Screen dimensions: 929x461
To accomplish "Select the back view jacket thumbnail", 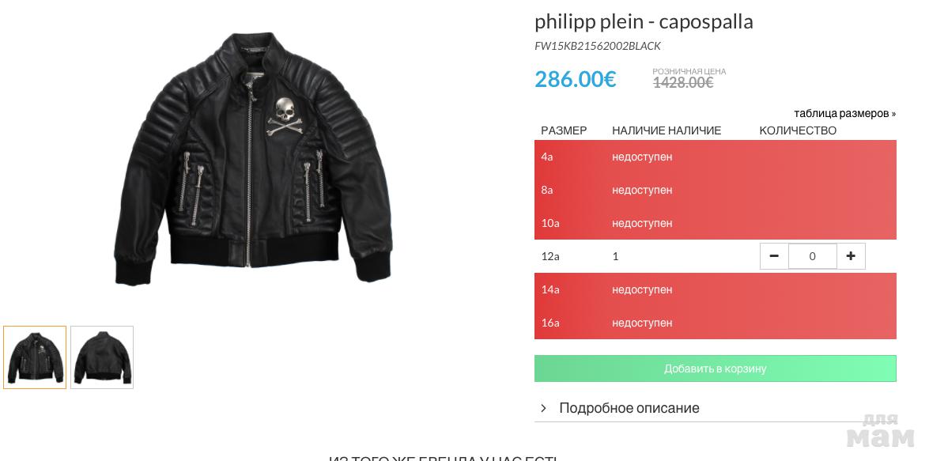I will click(102, 357).
